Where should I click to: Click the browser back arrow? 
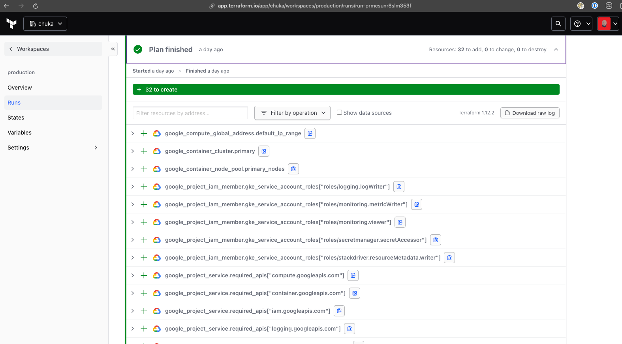6,6
